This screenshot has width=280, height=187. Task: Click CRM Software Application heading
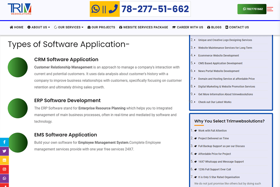pos(66,59)
